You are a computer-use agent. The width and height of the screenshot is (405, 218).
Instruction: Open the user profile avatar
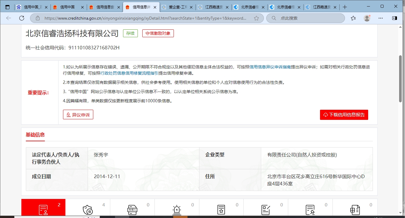[367, 18]
